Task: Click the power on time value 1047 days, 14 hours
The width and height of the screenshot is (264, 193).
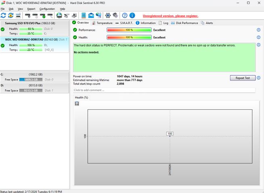Action: (x=130, y=76)
